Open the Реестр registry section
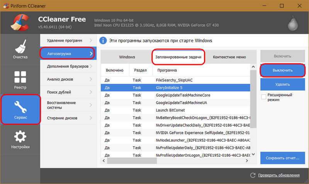 tap(20, 80)
